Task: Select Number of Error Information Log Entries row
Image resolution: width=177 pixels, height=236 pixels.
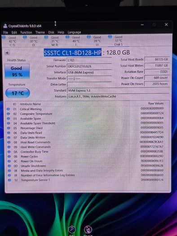Action: pyautogui.click(x=88, y=175)
